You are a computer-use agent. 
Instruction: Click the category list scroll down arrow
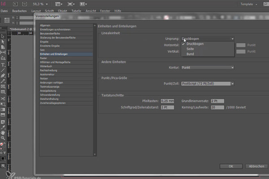point(95,154)
